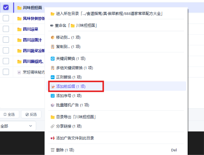Select 正则替换 (1 项)

[116, 77]
